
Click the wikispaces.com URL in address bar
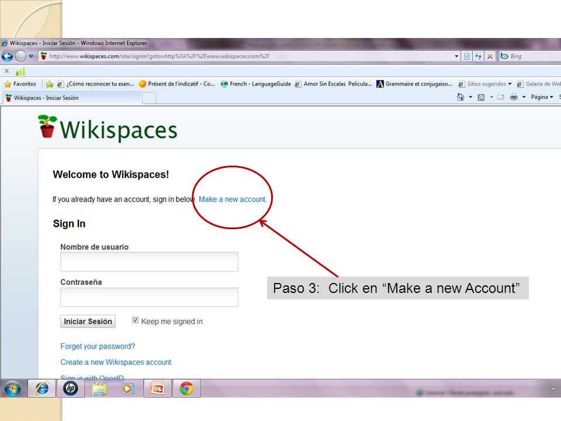[x=159, y=56]
